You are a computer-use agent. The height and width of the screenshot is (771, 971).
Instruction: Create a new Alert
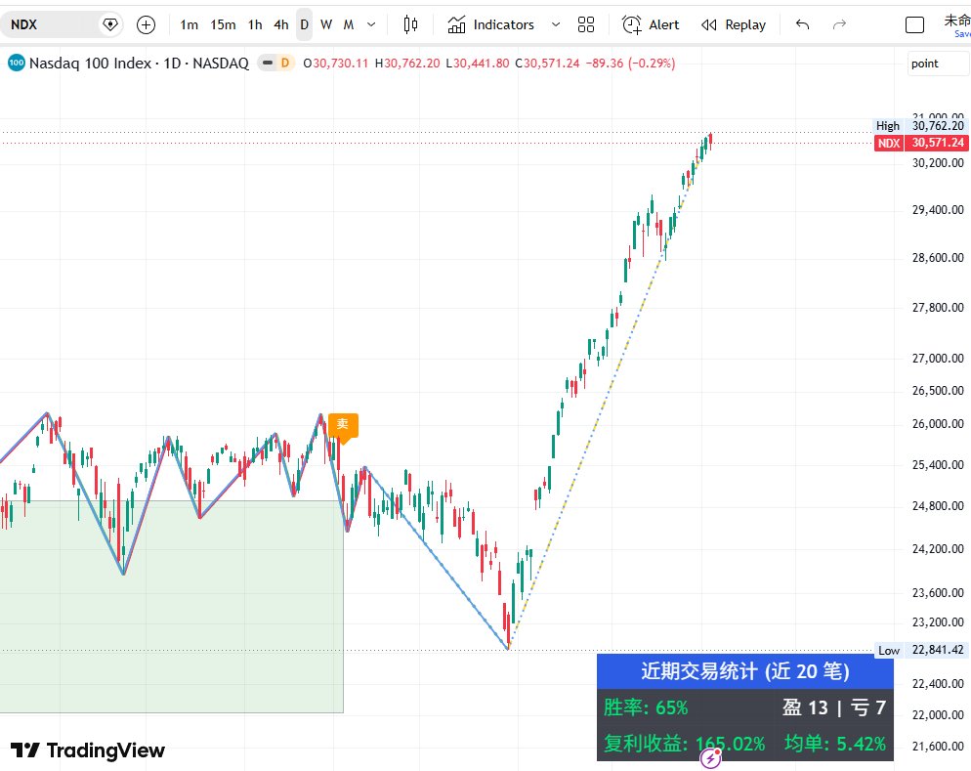tap(651, 24)
